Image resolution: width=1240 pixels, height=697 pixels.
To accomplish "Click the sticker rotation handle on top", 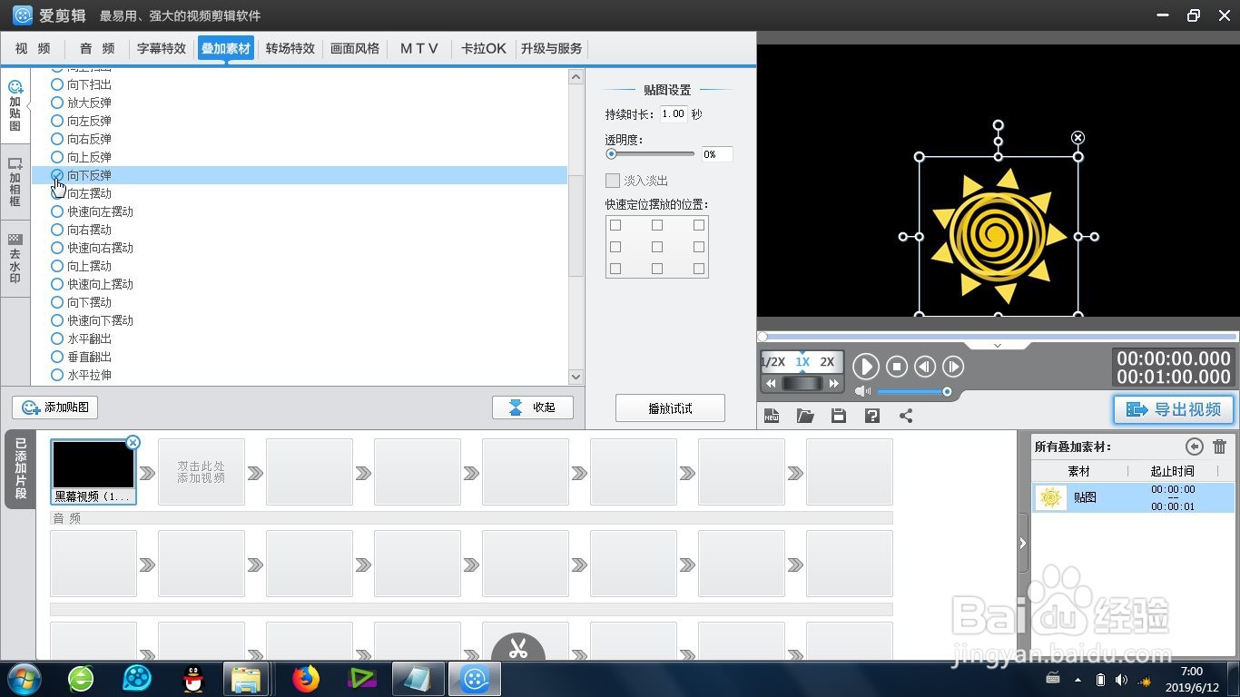I will pyautogui.click(x=999, y=125).
